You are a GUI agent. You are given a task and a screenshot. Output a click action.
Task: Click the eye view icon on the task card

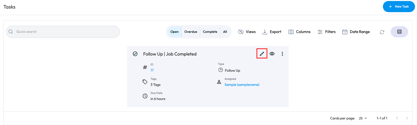click(x=272, y=54)
